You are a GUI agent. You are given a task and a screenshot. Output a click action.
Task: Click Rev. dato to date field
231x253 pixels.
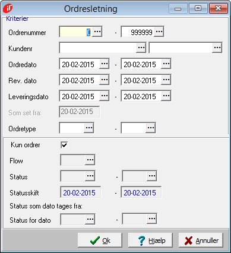click(x=141, y=80)
